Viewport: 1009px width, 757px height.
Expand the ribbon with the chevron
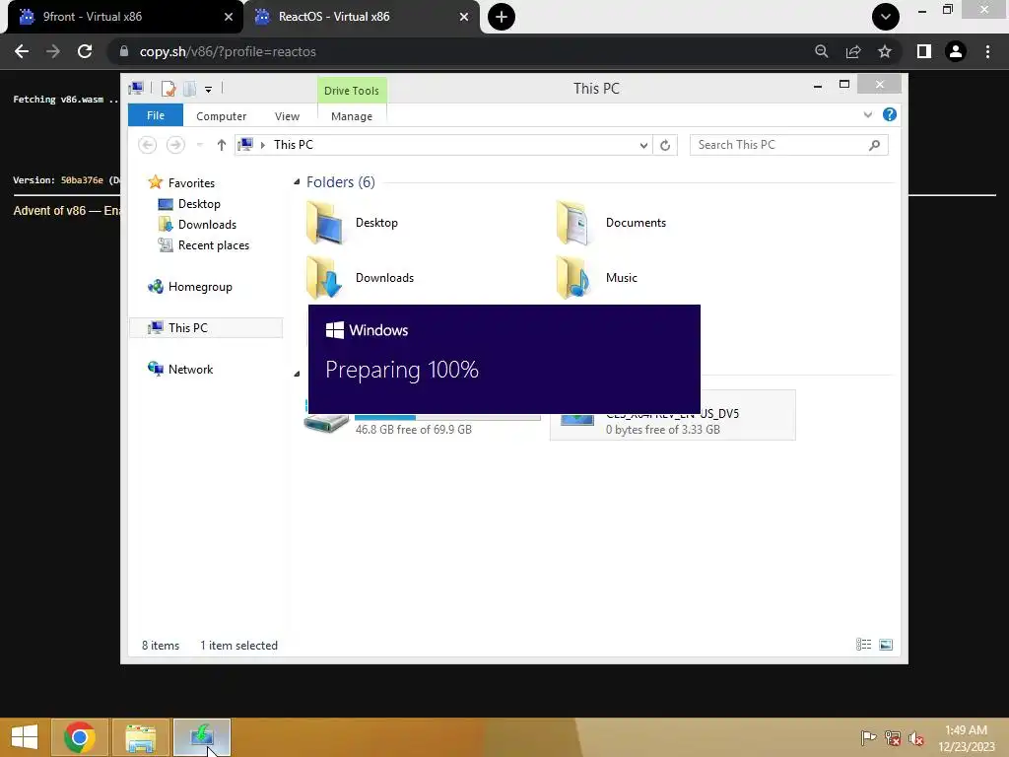point(867,114)
